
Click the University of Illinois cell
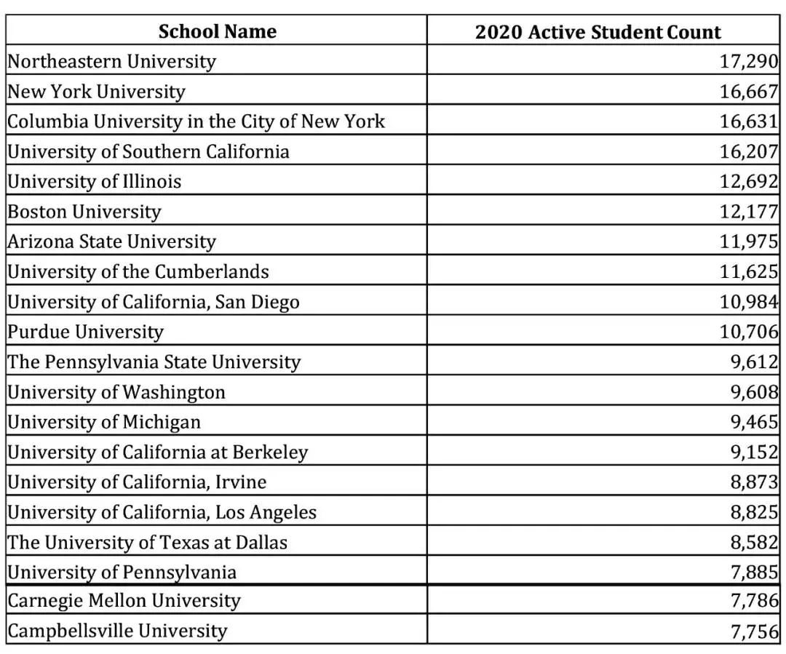click(95, 181)
